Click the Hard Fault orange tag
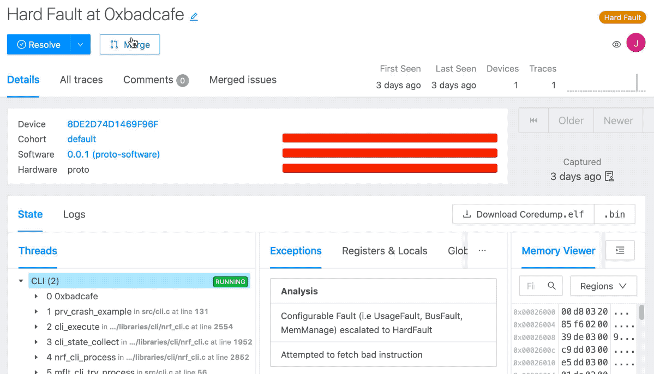 [622, 17]
